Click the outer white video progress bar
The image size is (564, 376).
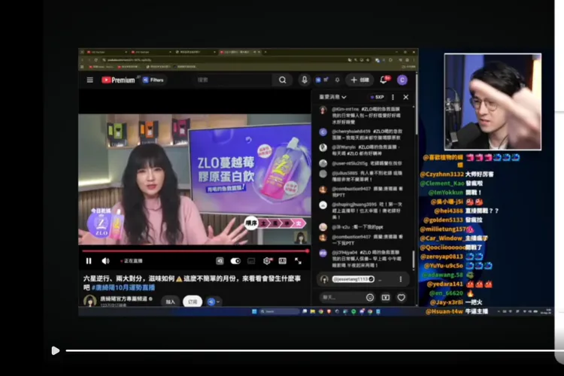click(315, 350)
